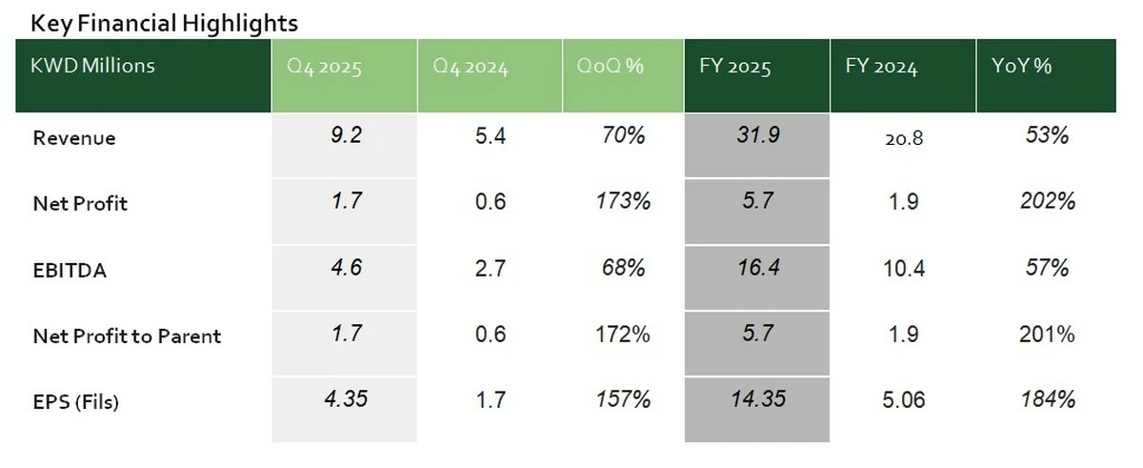Click Revenue Q4 2025 value 9.2
The image size is (1143, 468).
click(344, 136)
